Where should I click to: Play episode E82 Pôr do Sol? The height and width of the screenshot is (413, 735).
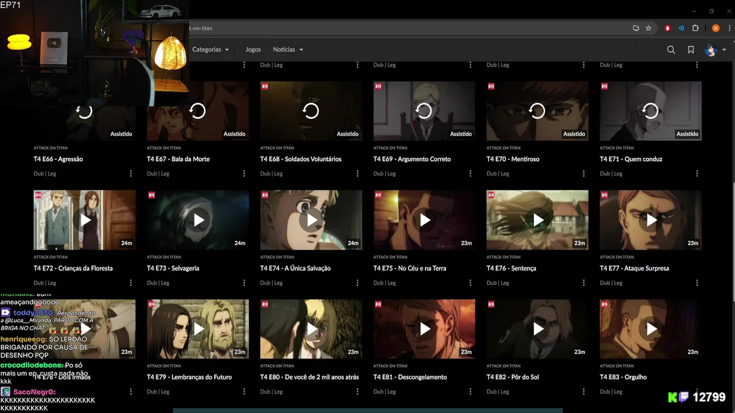[537, 329]
